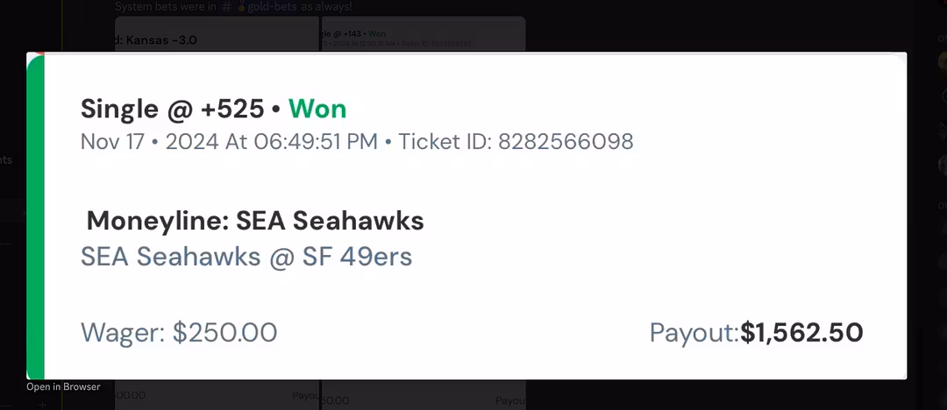Click the hash icon before gold-bets

(x=226, y=6)
